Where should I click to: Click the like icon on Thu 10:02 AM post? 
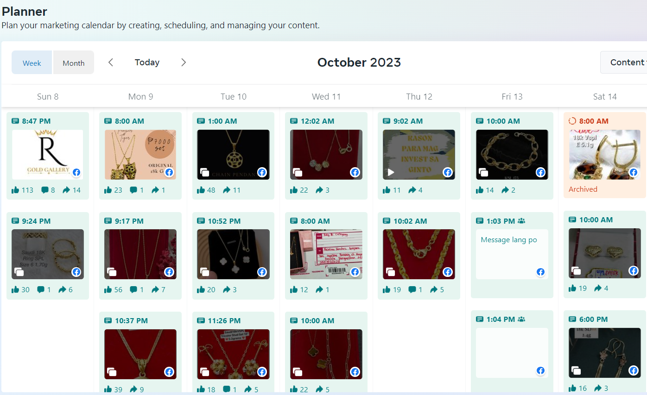pyautogui.click(x=387, y=290)
